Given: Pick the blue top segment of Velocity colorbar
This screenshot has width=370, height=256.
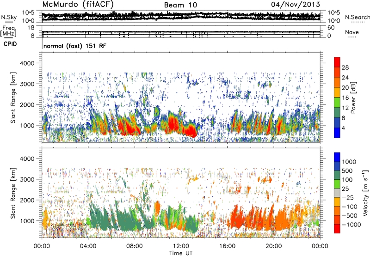Looking at the screenshot, I should 337,157.
